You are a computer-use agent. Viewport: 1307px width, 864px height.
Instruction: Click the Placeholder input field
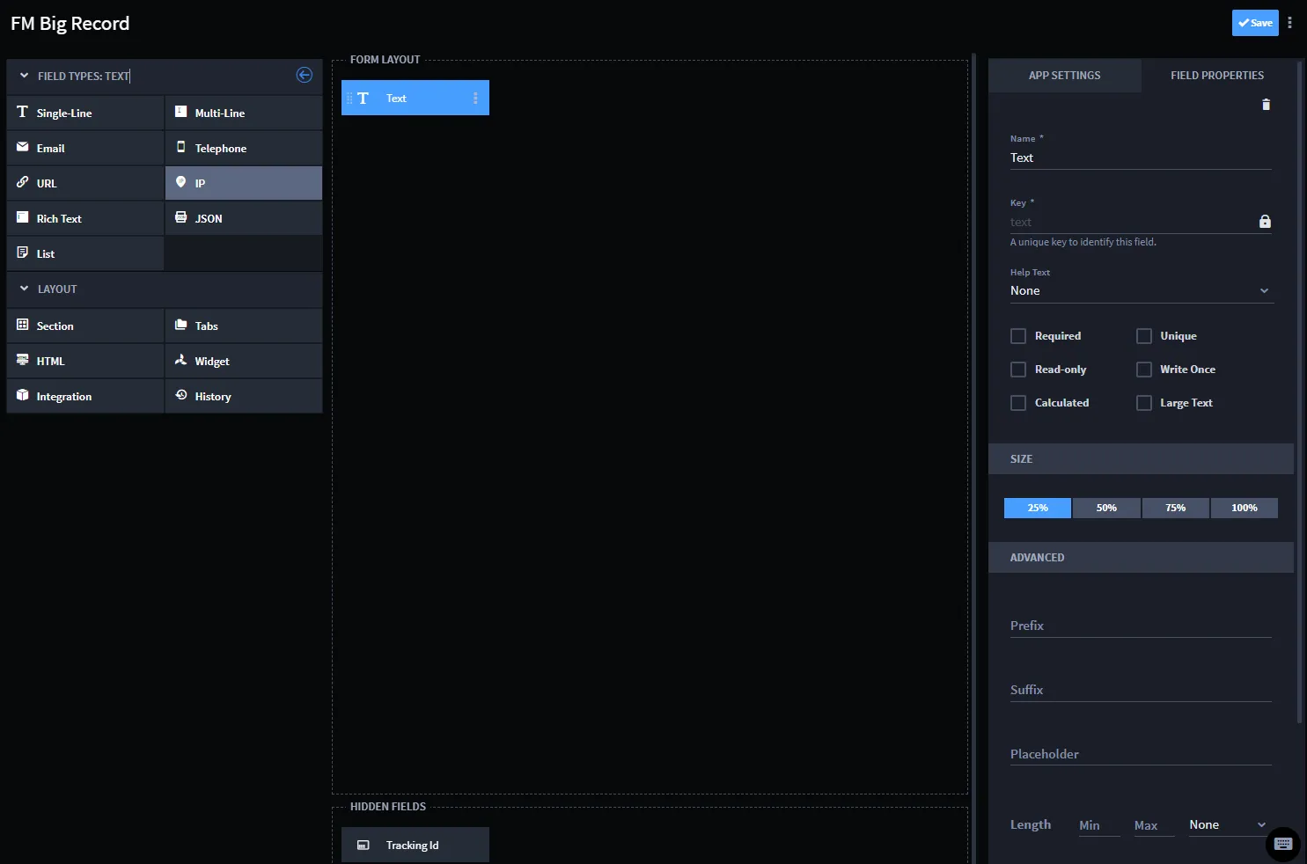point(1141,754)
